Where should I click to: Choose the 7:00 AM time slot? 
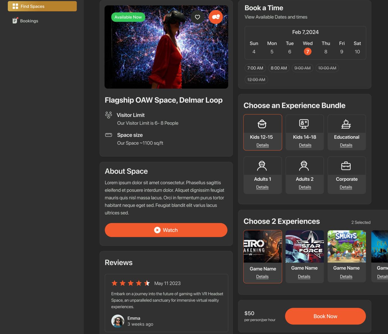[255, 68]
